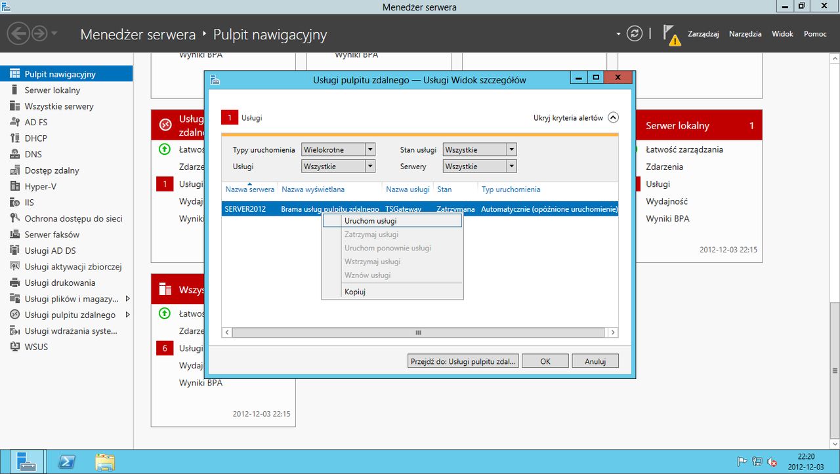The width and height of the screenshot is (840, 474).
Task: Click the OK button in dialog
Action: click(x=545, y=361)
